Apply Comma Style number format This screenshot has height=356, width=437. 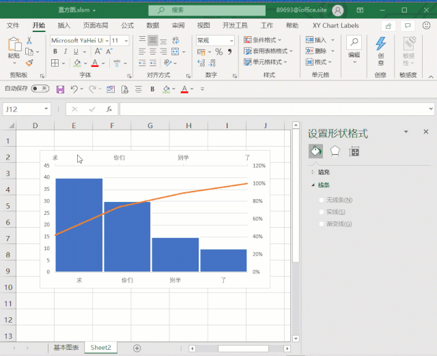[229, 52]
